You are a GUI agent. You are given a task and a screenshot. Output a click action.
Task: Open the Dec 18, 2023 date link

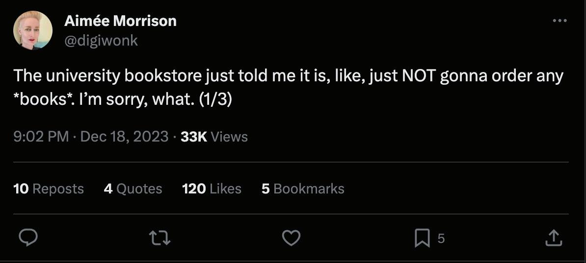[124, 137]
